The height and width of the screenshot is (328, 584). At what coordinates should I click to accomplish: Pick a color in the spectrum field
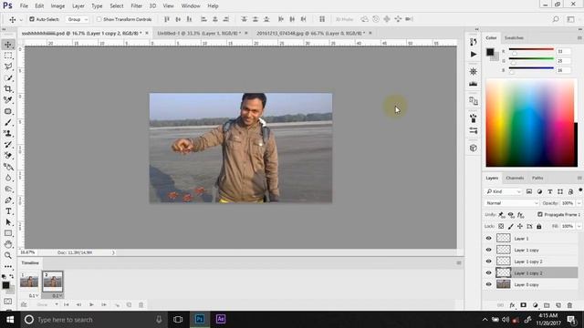point(531,123)
